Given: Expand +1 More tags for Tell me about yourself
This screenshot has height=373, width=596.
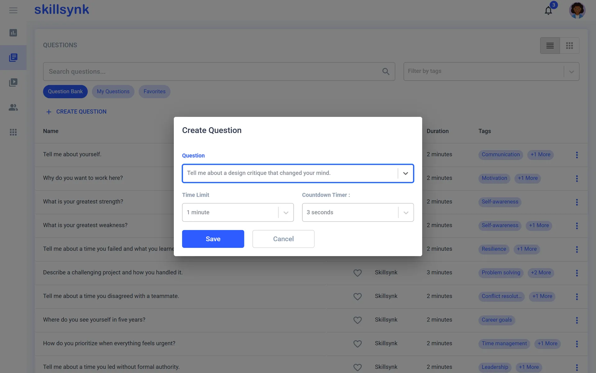Looking at the screenshot, I should tap(540, 154).
